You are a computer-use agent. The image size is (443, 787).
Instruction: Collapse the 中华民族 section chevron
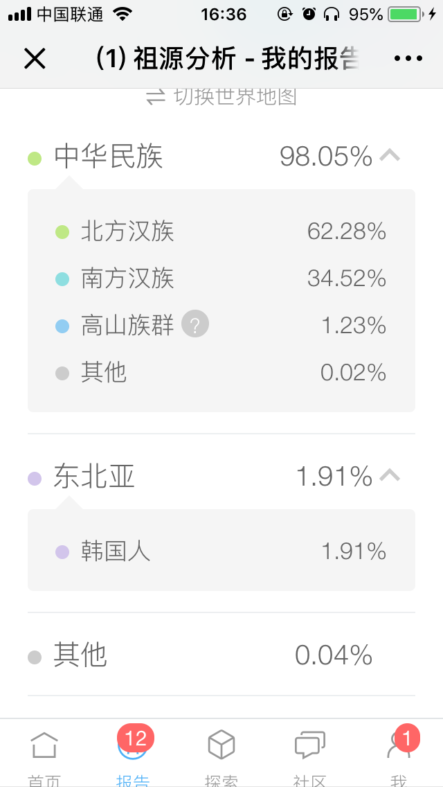pos(389,156)
